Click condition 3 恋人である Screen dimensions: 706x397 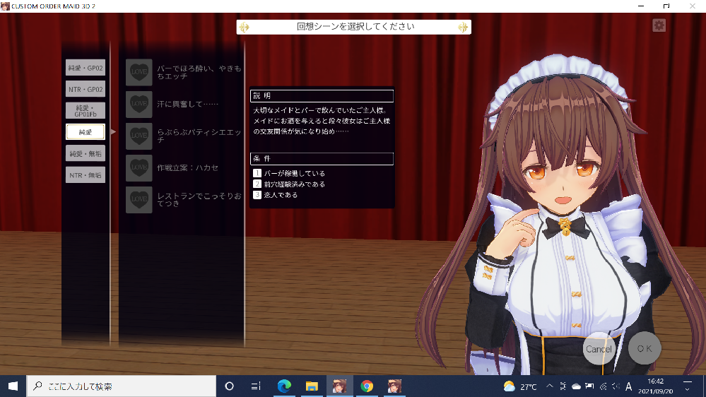point(276,195)
